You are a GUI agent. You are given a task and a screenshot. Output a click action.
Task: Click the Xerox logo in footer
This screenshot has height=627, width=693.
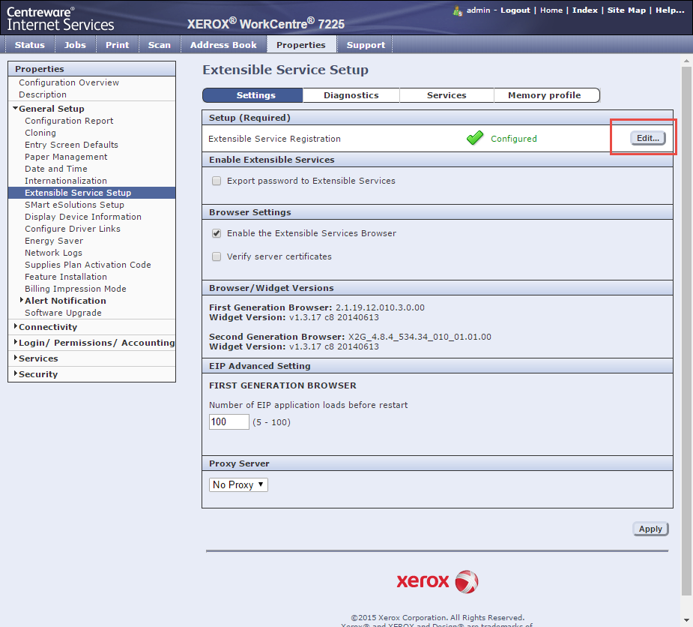(437, 581)
